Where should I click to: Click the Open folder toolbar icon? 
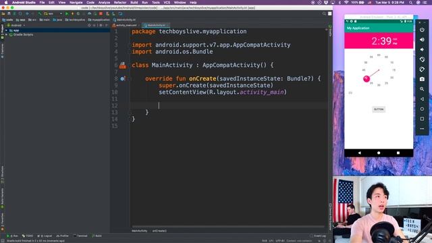point(3,13)
